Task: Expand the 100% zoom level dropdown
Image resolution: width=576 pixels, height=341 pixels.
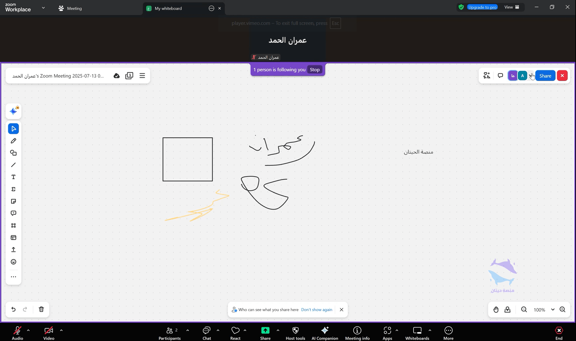Action: [553, 309]
